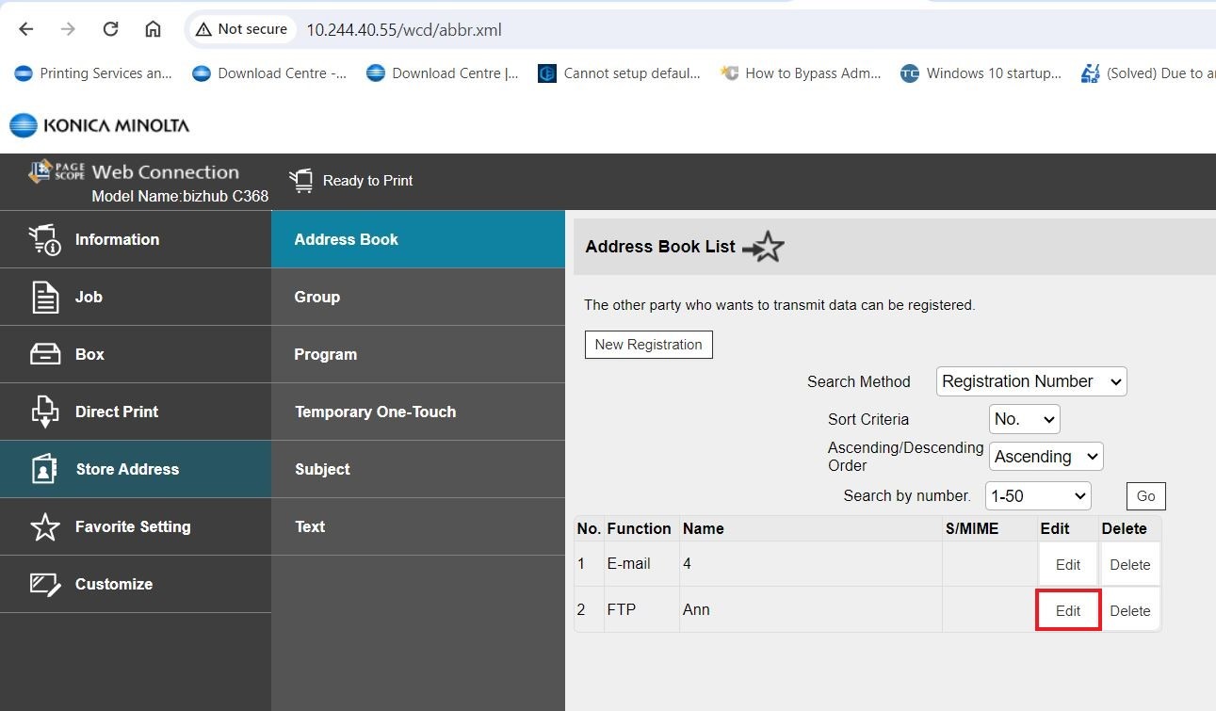Click the Store Address book icon
This screenshot has height=711, width=1216.
pyautogui.click(x=45, y=469)
